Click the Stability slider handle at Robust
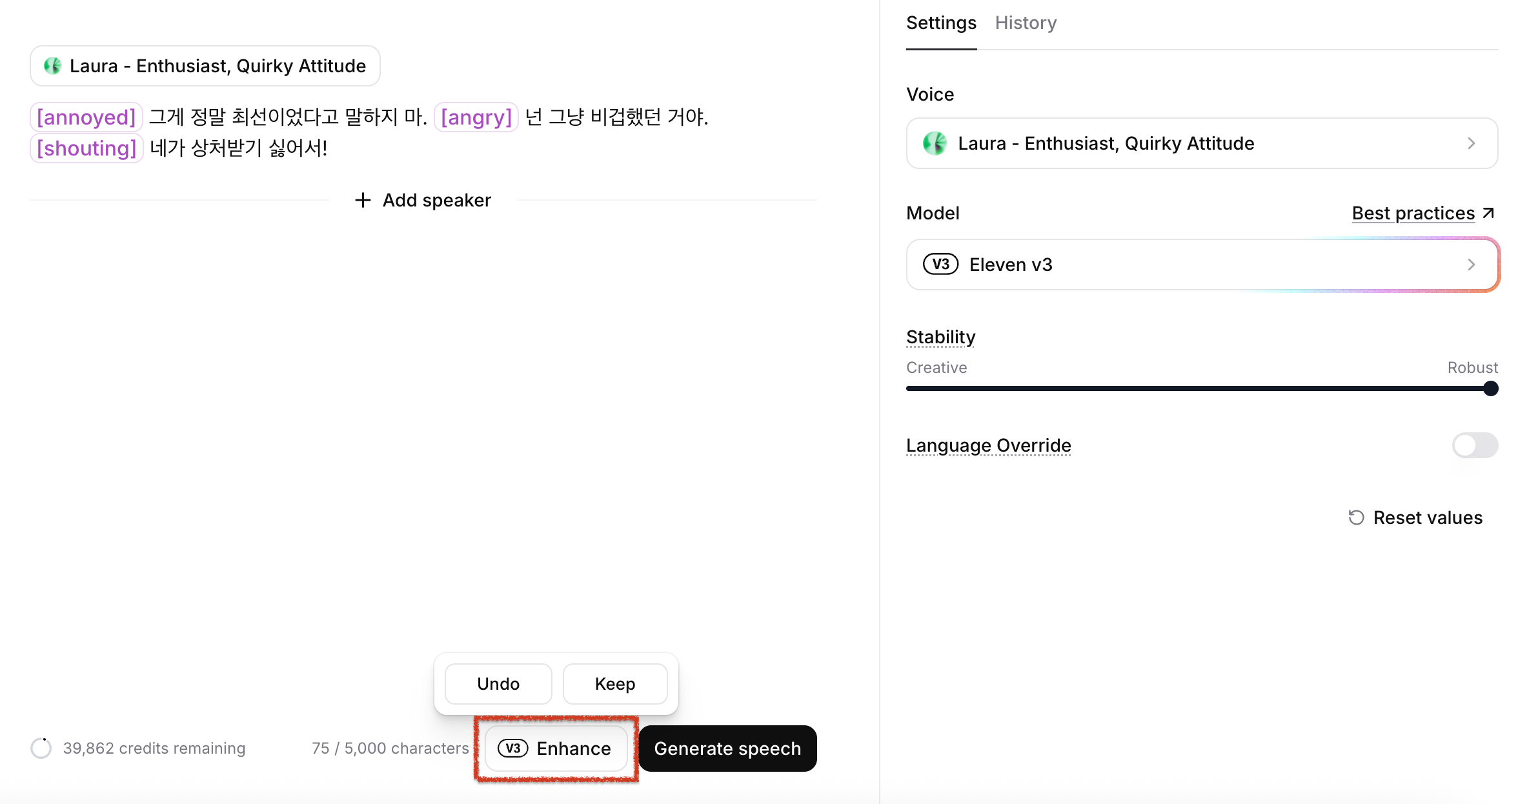 click(1490, 388)
